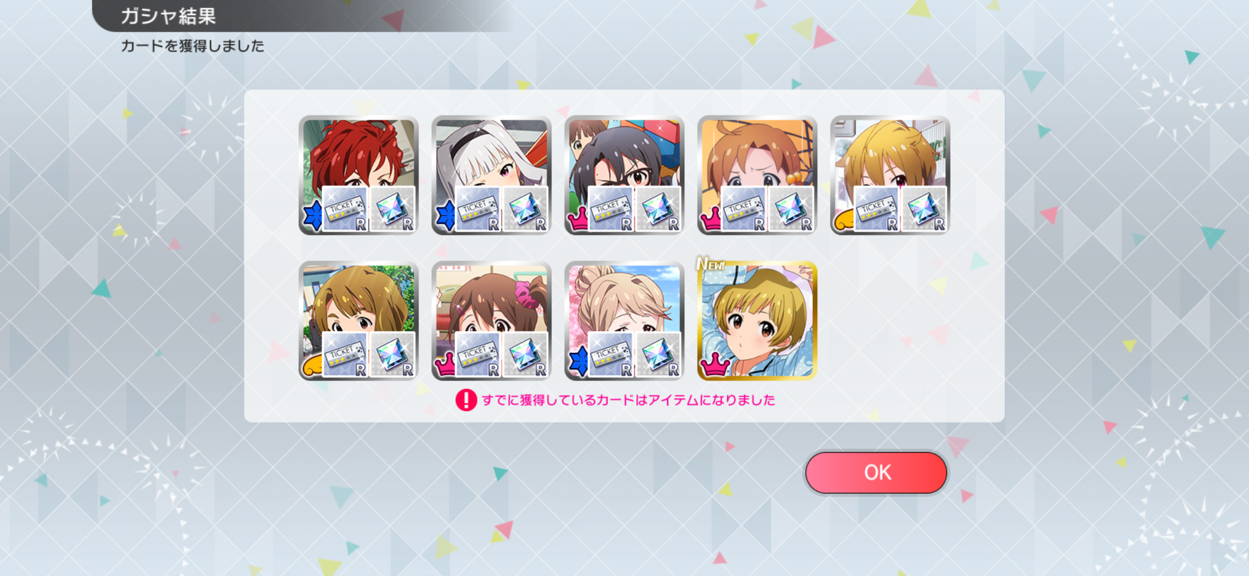The height and width of the screenshot is (576, 1249).
Task: Select the NEW gold-framed short-haired girl card
Action: click(x=757, y=321)
